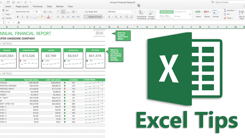Click the Decrease Indent icon

pyautogui.click(x=73, y=17)
